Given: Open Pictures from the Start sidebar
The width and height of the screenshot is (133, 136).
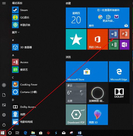Looking at the screenshot, I should [x=4, y=105].
